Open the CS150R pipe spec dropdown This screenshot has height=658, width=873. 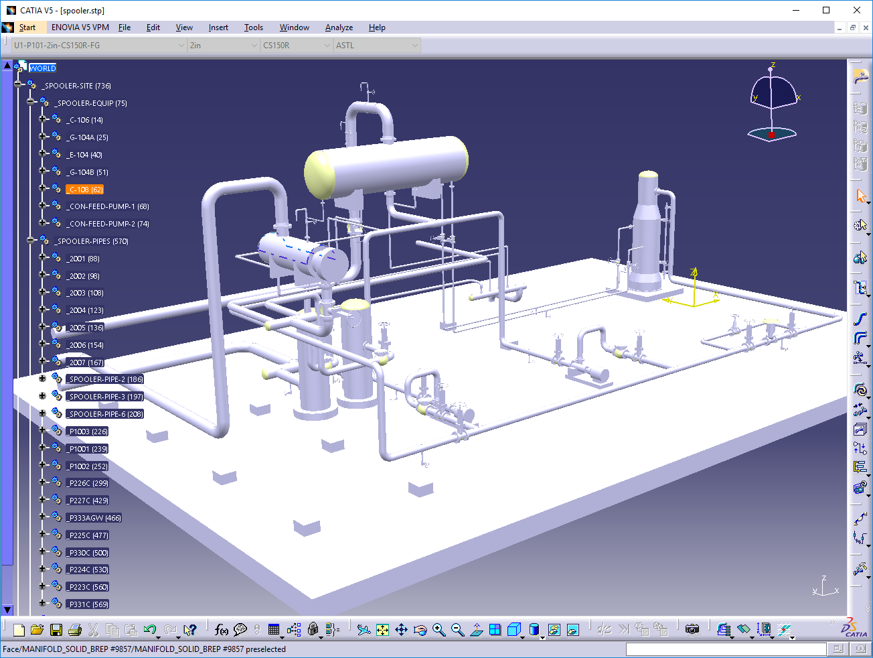click(x=327, y=46)
